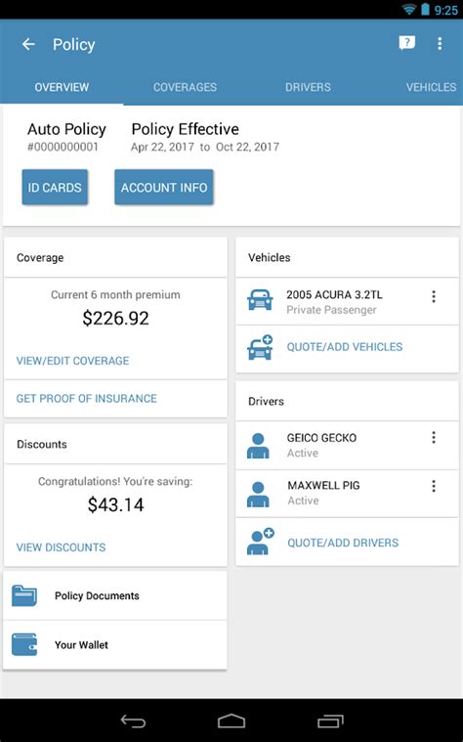Tap the Private Passenger vehicle type label
Screen dimensions: 463x742
tap(331, 310)
